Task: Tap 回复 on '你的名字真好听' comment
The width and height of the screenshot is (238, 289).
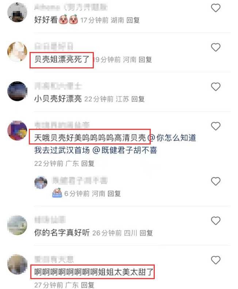Action: 146,233
